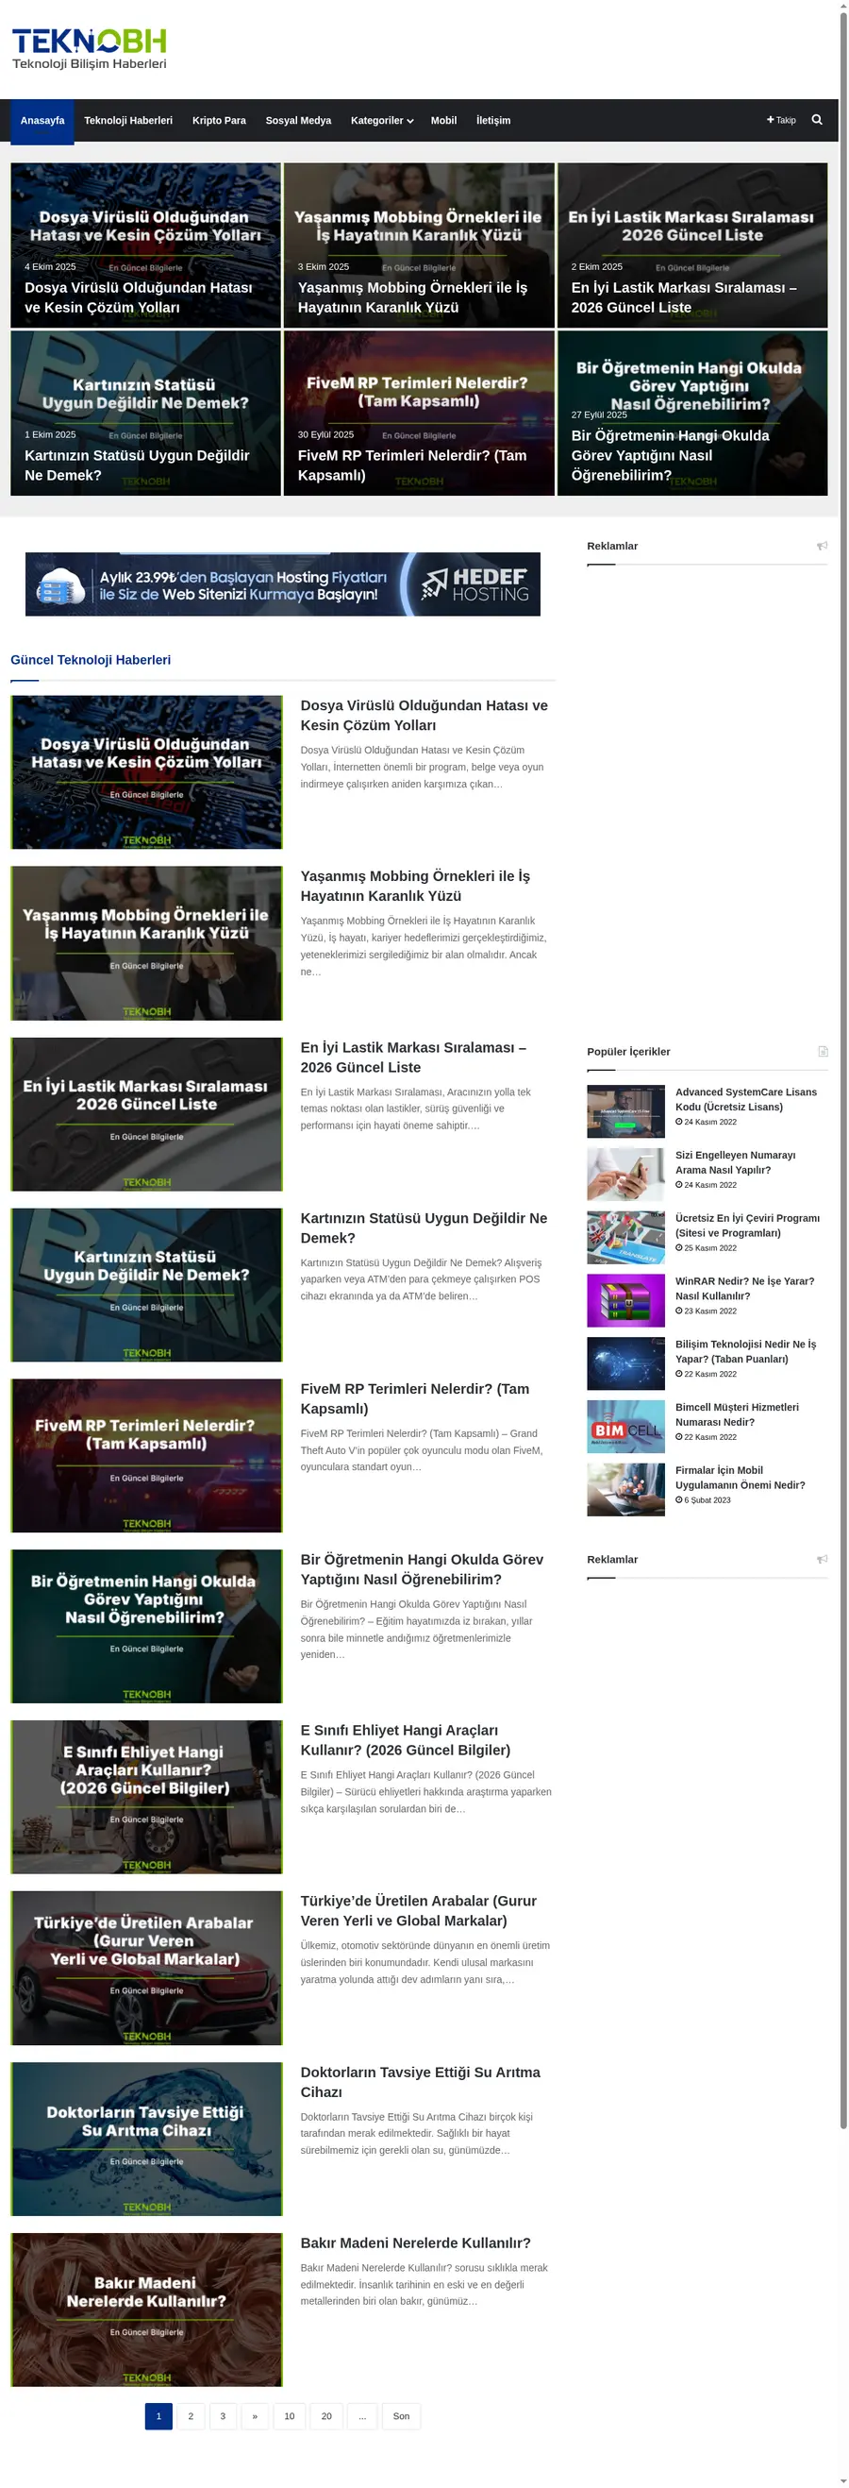Screen dimensions: 849x2488
Task: Click Güncel Teknoloji Haberleri section heading
Action: tap(91, 660)
